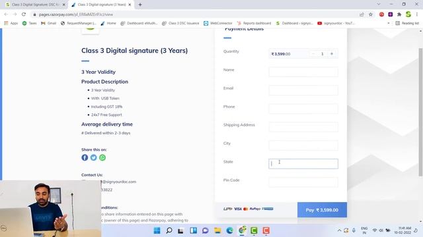423x237 pixels.
Task: Expand more bookmarks chevron
Action: pos(389,24)
